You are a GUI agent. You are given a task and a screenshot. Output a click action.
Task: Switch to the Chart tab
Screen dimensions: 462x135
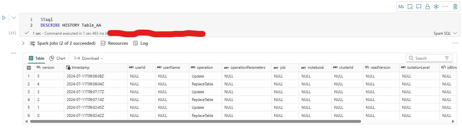click(x=57, y=58)
